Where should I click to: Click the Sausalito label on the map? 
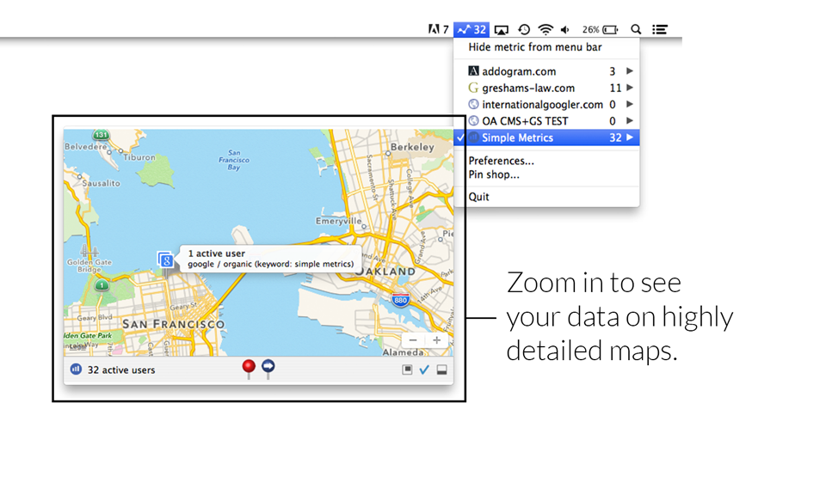102,183
